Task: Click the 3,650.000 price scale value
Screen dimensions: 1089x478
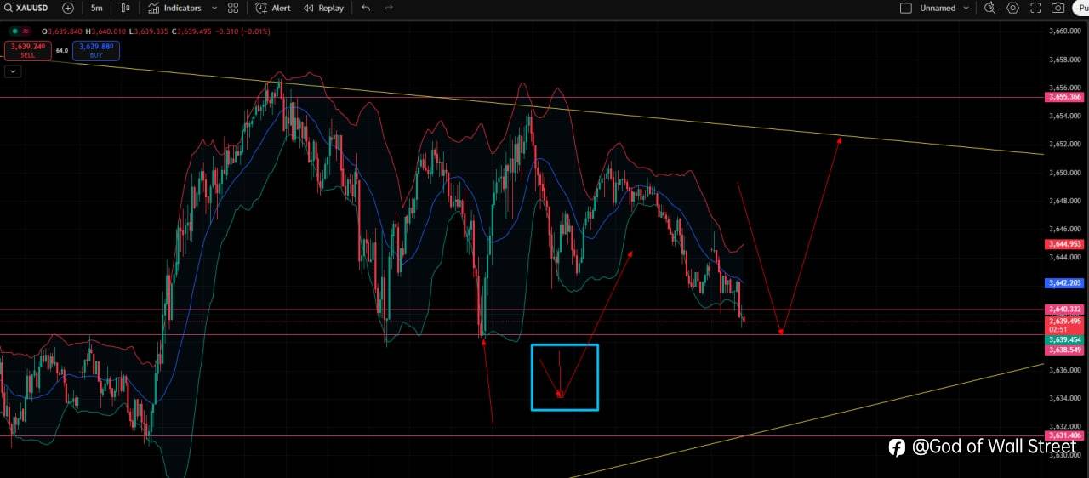Action: pyautogui.click(x=1065, y=173)
